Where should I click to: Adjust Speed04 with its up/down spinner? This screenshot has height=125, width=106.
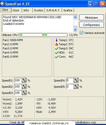click(76, 80)
